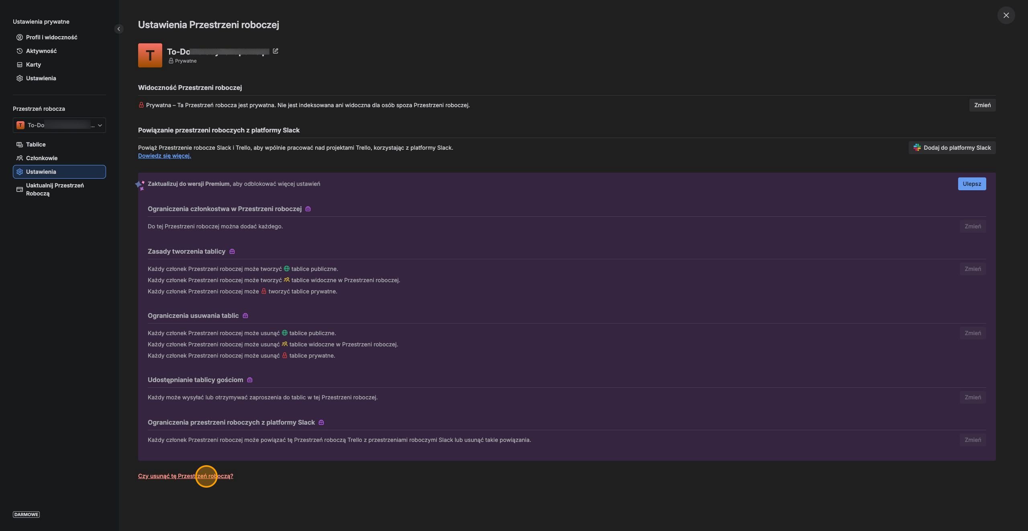This screenshot has width=1028, height=531.
Task: Click Zmień for Slack workspace restrictions
Action: click(x=973, y=440)
